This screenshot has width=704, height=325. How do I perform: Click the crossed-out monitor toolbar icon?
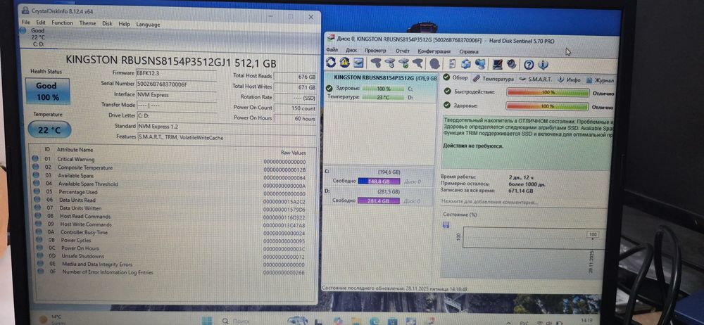pyautogui.click(x=498, y=64)
